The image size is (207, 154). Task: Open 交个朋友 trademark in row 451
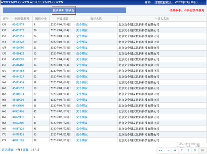click(82, 25)
